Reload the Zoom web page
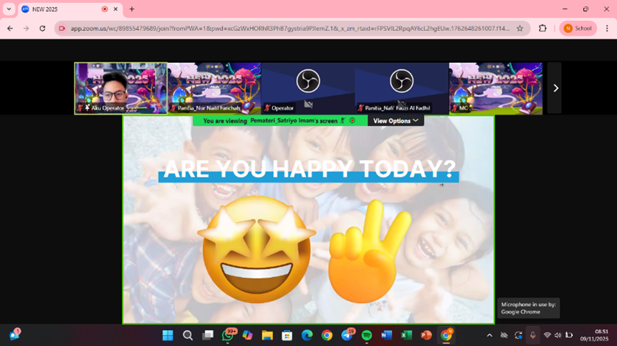Viewport: 617px width, 346px height. (42, 29)
